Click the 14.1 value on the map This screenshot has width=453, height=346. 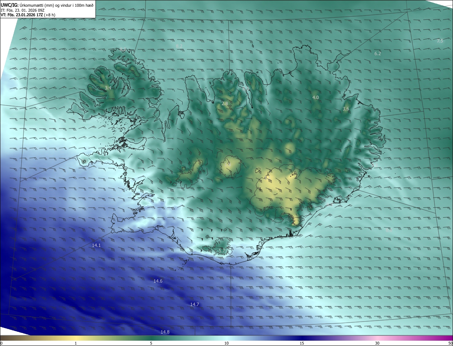(x=96, y=245)
